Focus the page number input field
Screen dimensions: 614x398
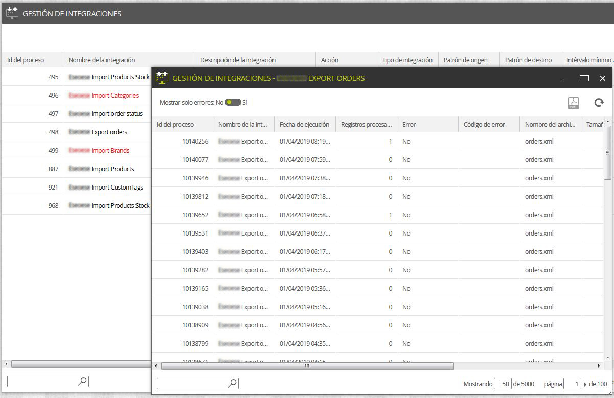pos(572,384)
